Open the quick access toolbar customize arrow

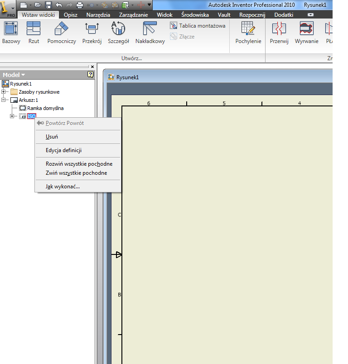pos(149,5)
